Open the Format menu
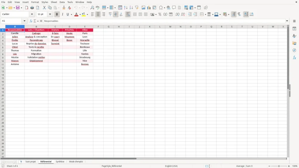 (x=35, y=2)
